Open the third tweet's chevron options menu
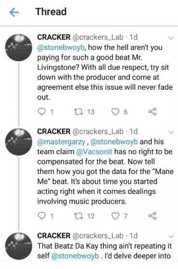 (x=171, y=237)
